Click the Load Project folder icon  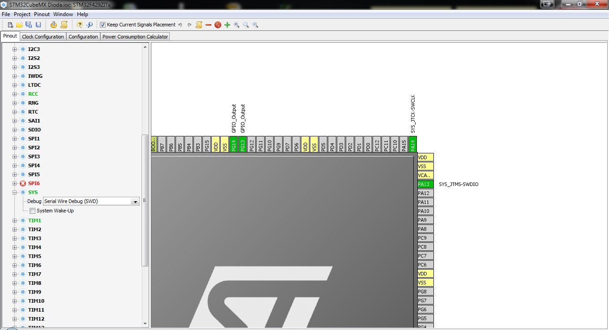[x=19, y=25]
